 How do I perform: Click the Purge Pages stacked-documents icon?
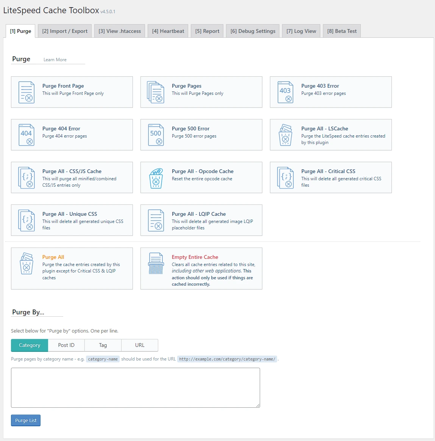156,92
